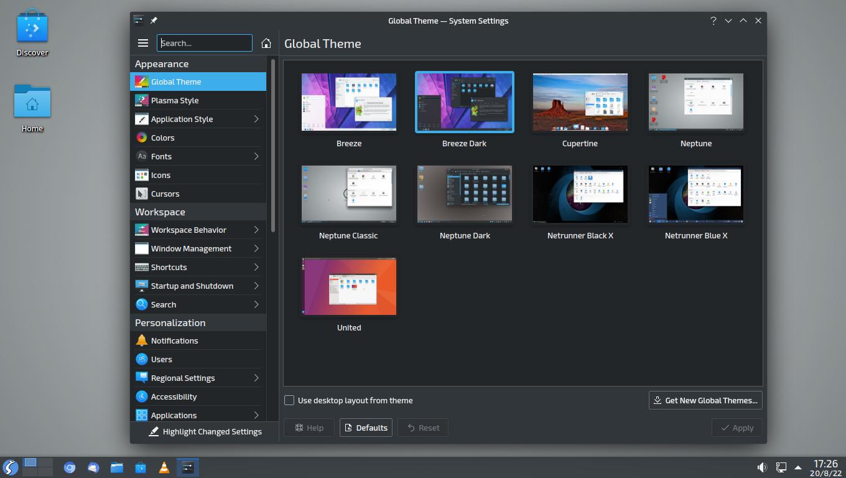846x478 pixels.
Task: Select the Neptune Classic theme thumbnail
Action: [x=349, y=194]
